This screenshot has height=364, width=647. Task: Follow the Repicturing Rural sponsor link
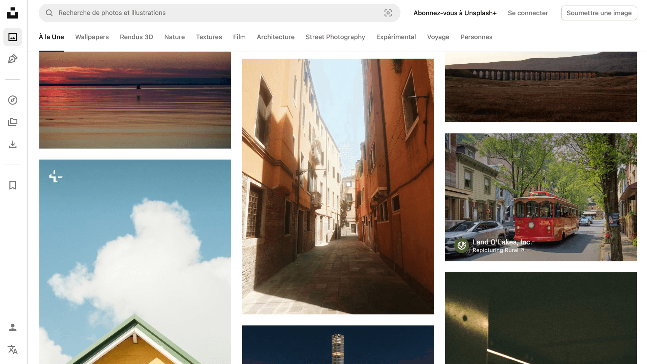click(498, 250)
